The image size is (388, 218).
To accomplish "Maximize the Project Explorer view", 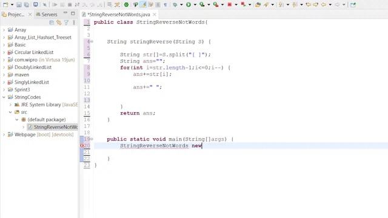I will 73,13.
